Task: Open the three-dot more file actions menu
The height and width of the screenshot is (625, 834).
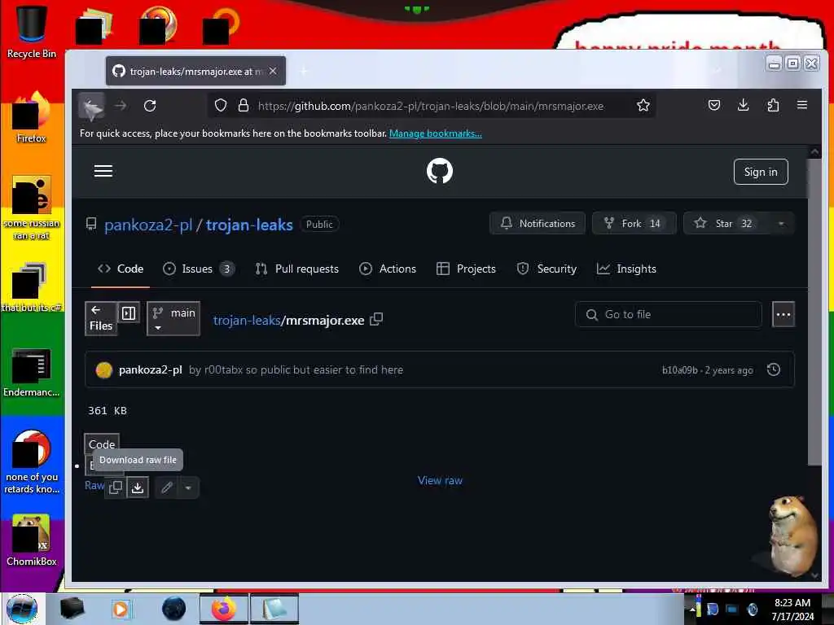Action: (783, 315)
